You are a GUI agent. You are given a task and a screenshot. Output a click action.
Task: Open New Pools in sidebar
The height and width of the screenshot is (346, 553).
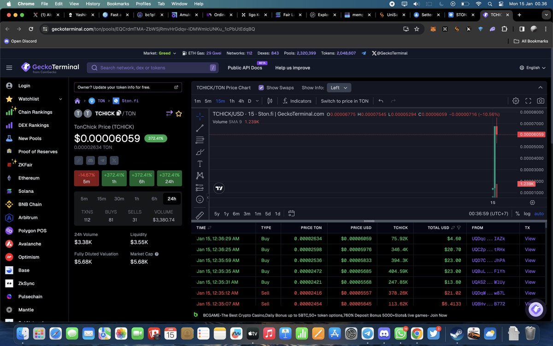(29, 138)
